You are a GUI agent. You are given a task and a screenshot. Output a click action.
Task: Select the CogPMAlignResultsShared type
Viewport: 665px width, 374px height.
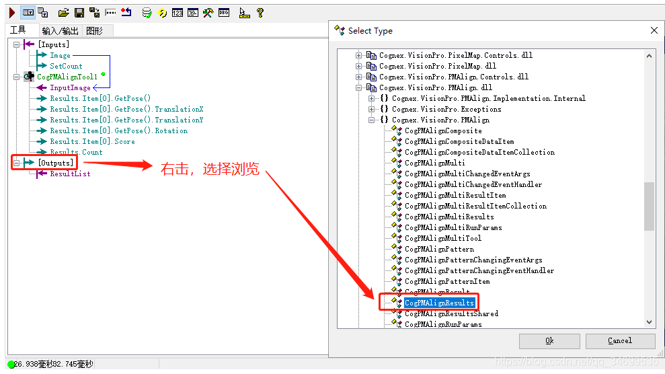(452, 313)
